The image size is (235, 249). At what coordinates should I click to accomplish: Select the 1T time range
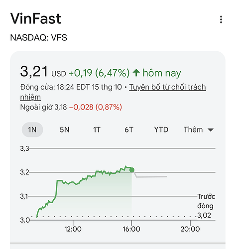pyautogui.click(x=97, y=129)
